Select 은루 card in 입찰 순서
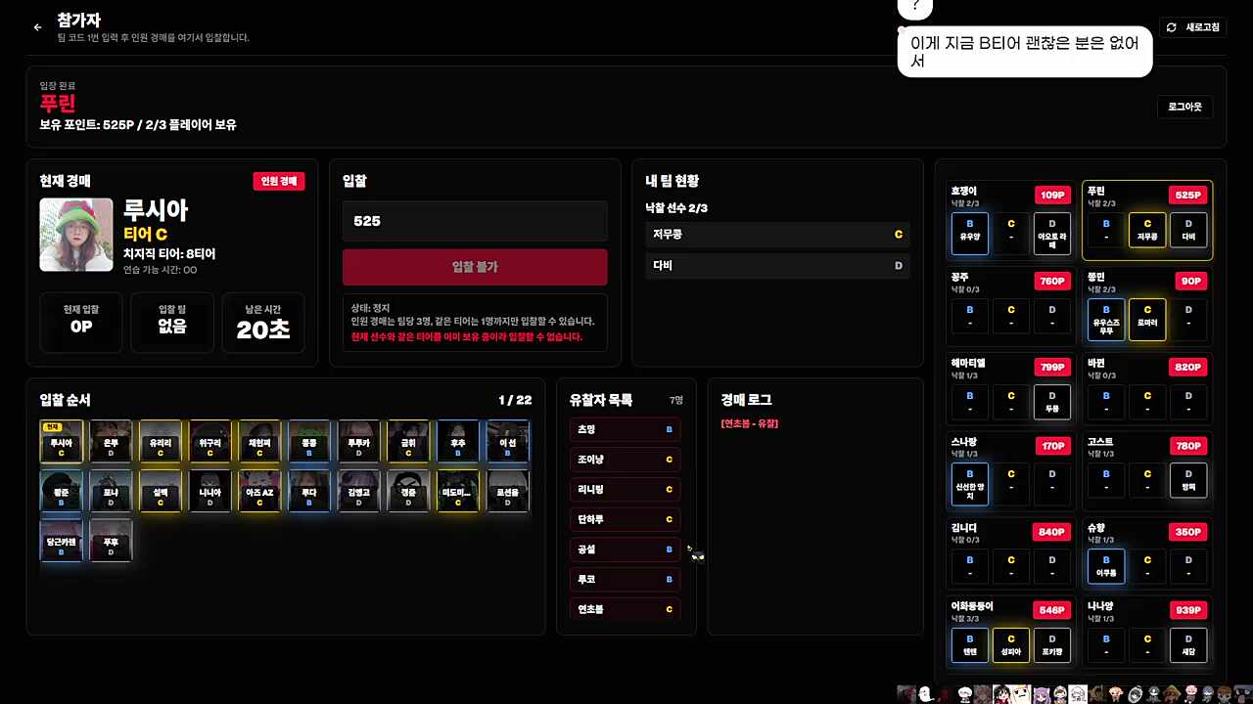Viewport: 1253px width, 704px height. click(111, 441)
